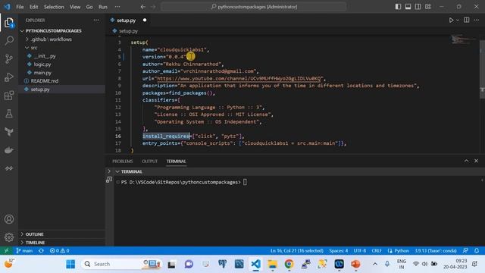485x273 pixels.
Task: Go back using navigation arrow
Action: (x=143, y=7)
